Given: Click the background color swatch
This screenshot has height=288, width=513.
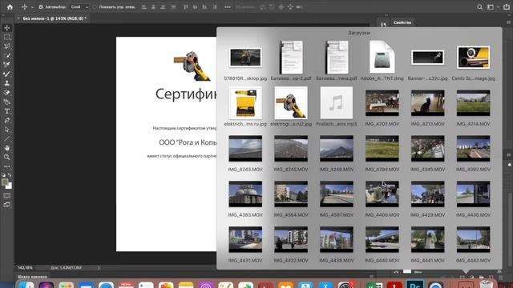Looking at the screenshot, I should [x=10, y=186].
